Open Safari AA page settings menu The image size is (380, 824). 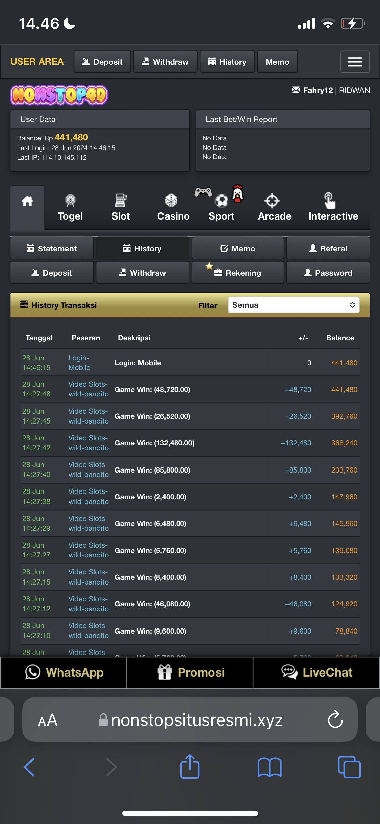tap(48, 720)
